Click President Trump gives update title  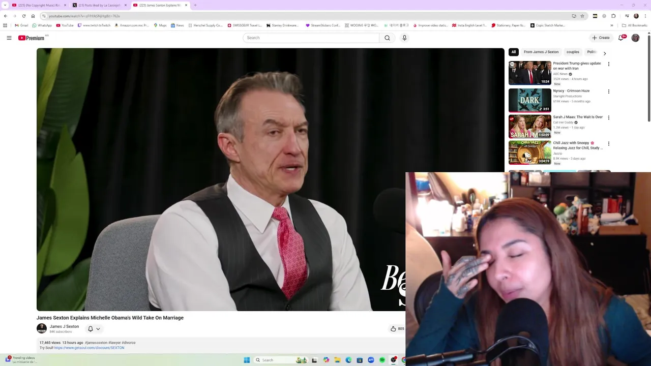(x=577, y=66)
